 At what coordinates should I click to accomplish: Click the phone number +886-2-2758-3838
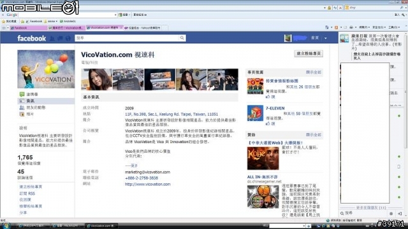pos(142,178)
